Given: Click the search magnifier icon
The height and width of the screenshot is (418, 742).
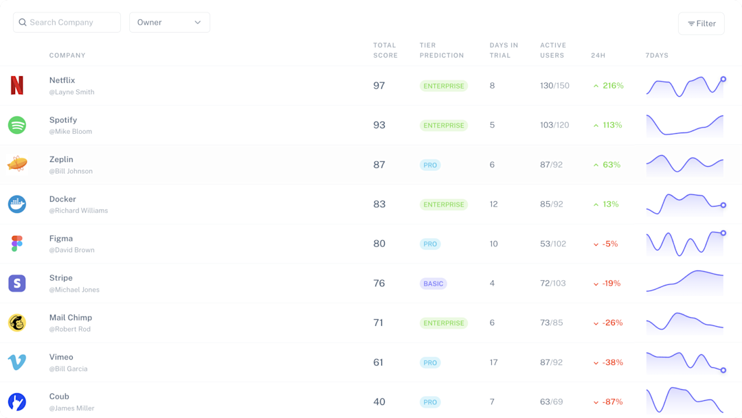Looking at the screenshot, I should 23,22.
